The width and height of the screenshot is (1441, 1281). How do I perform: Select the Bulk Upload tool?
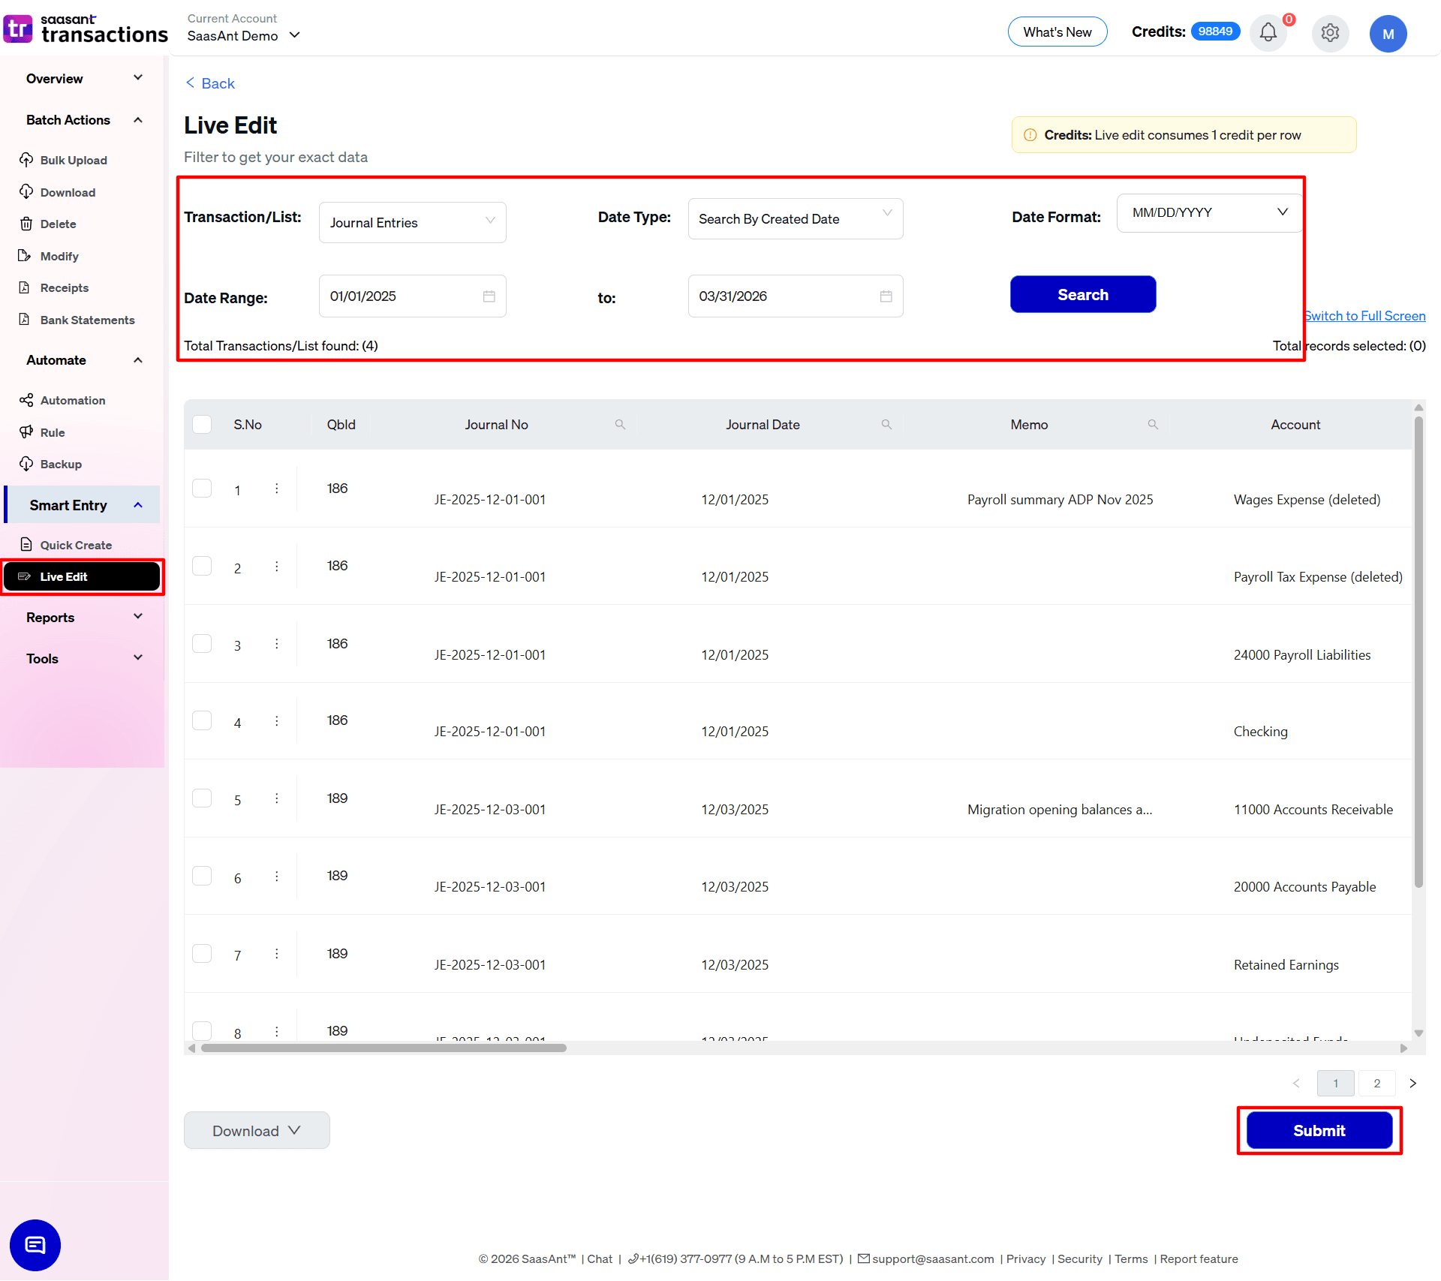tap(73, 160)
